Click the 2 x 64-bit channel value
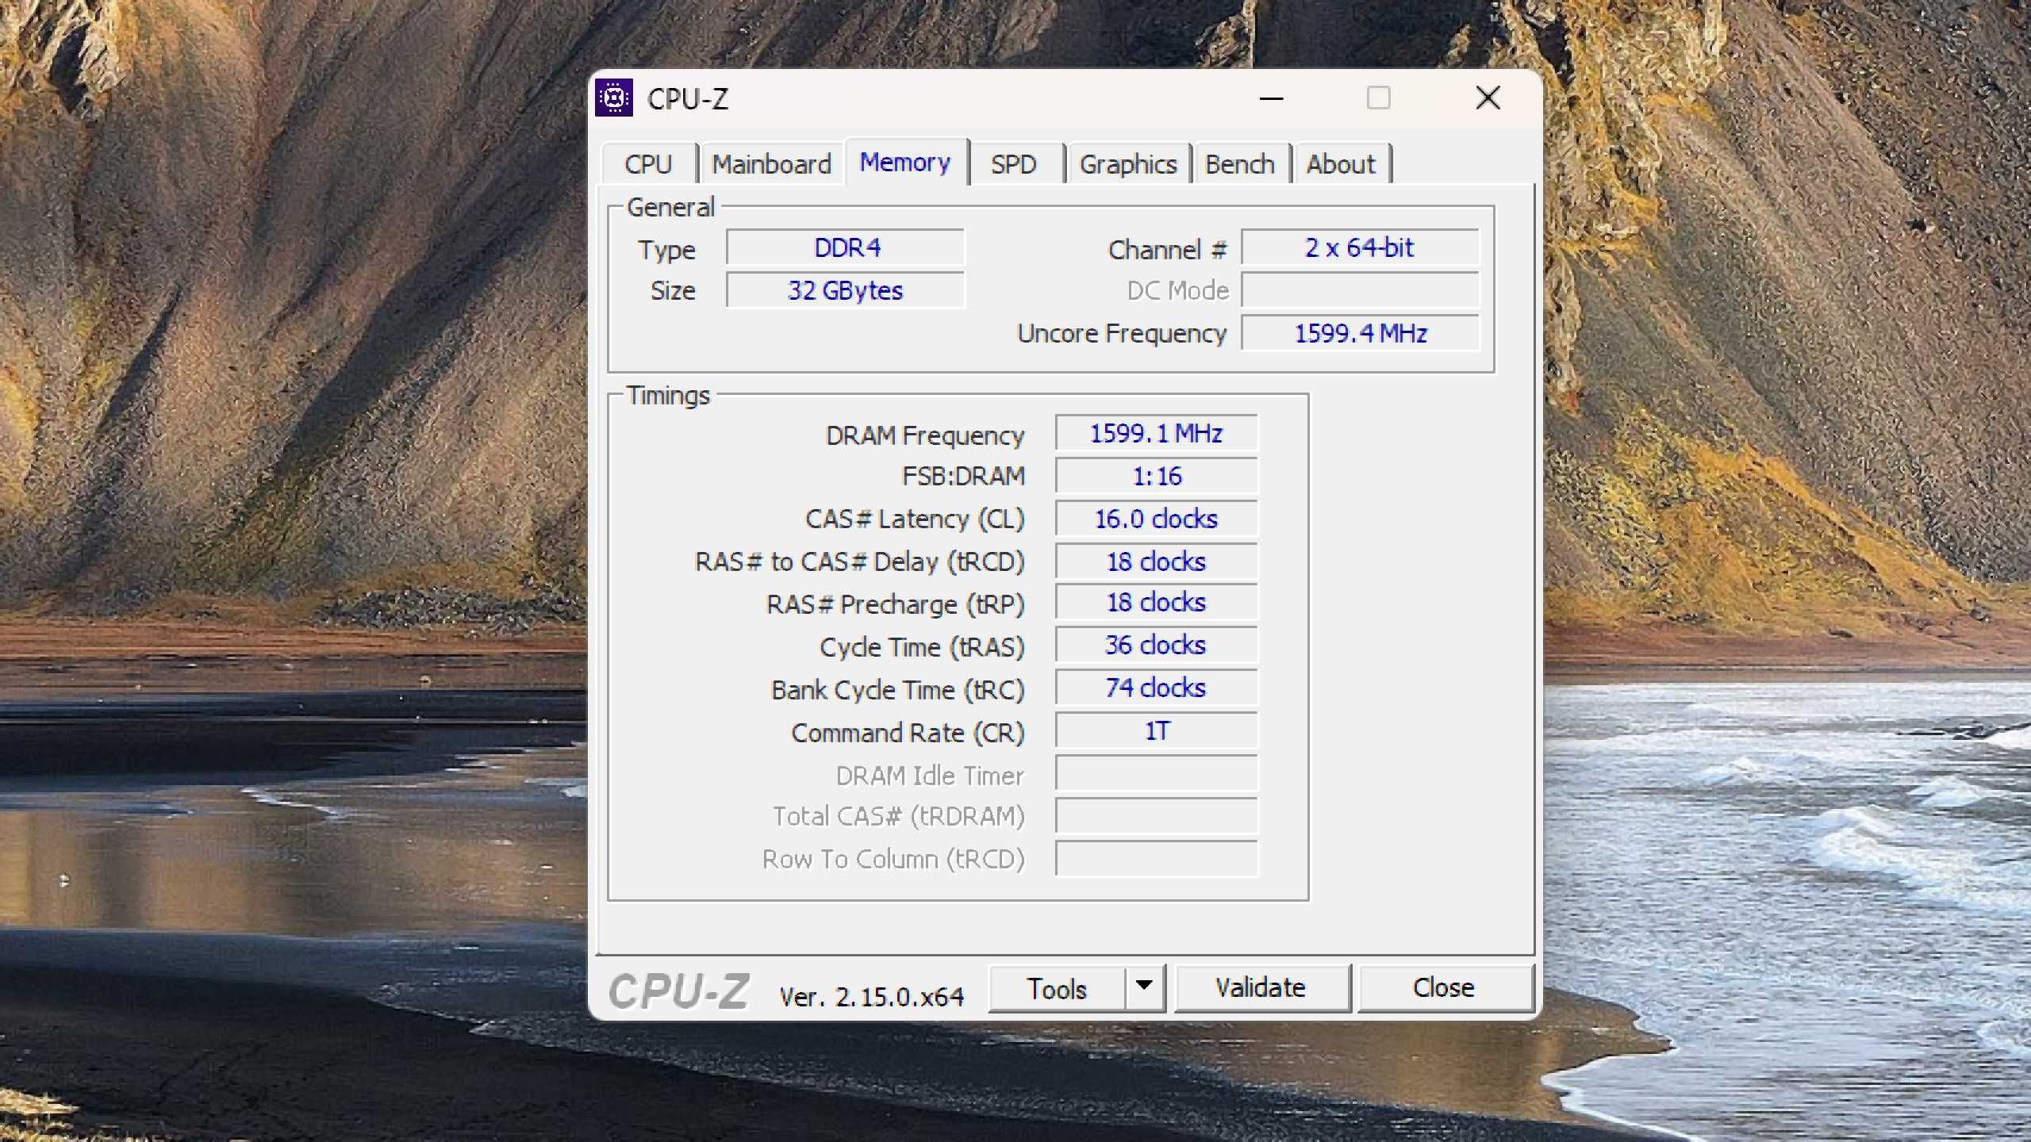The width and height of the screenshot is (2031, 1142). 1360,247
